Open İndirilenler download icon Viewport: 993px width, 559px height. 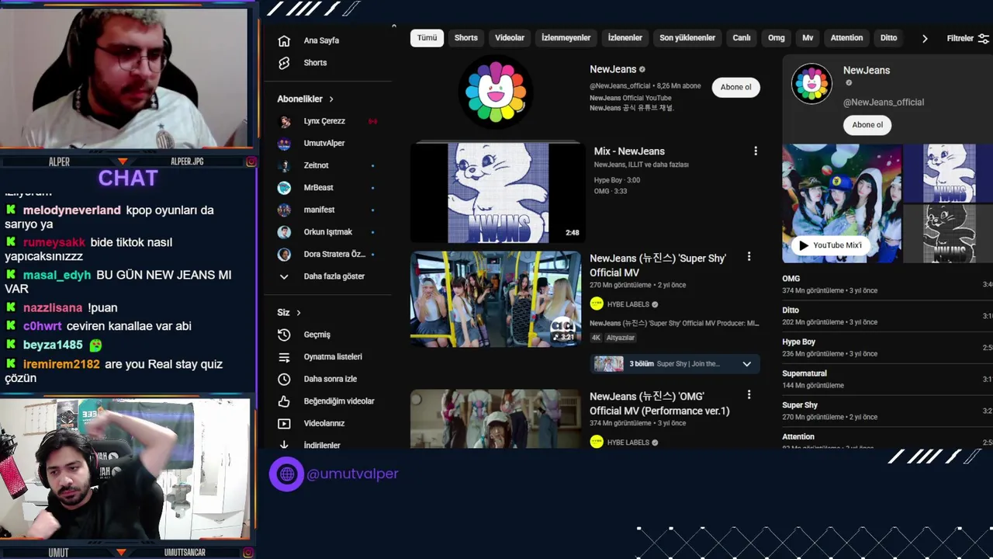pyautogui.click(x=284, y=445)
